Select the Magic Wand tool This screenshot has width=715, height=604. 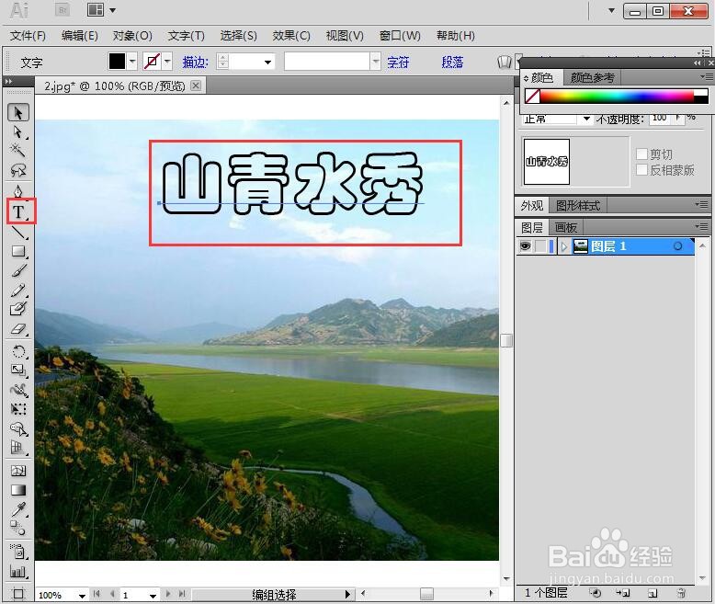pyautogui.click(x=18, y=151)
